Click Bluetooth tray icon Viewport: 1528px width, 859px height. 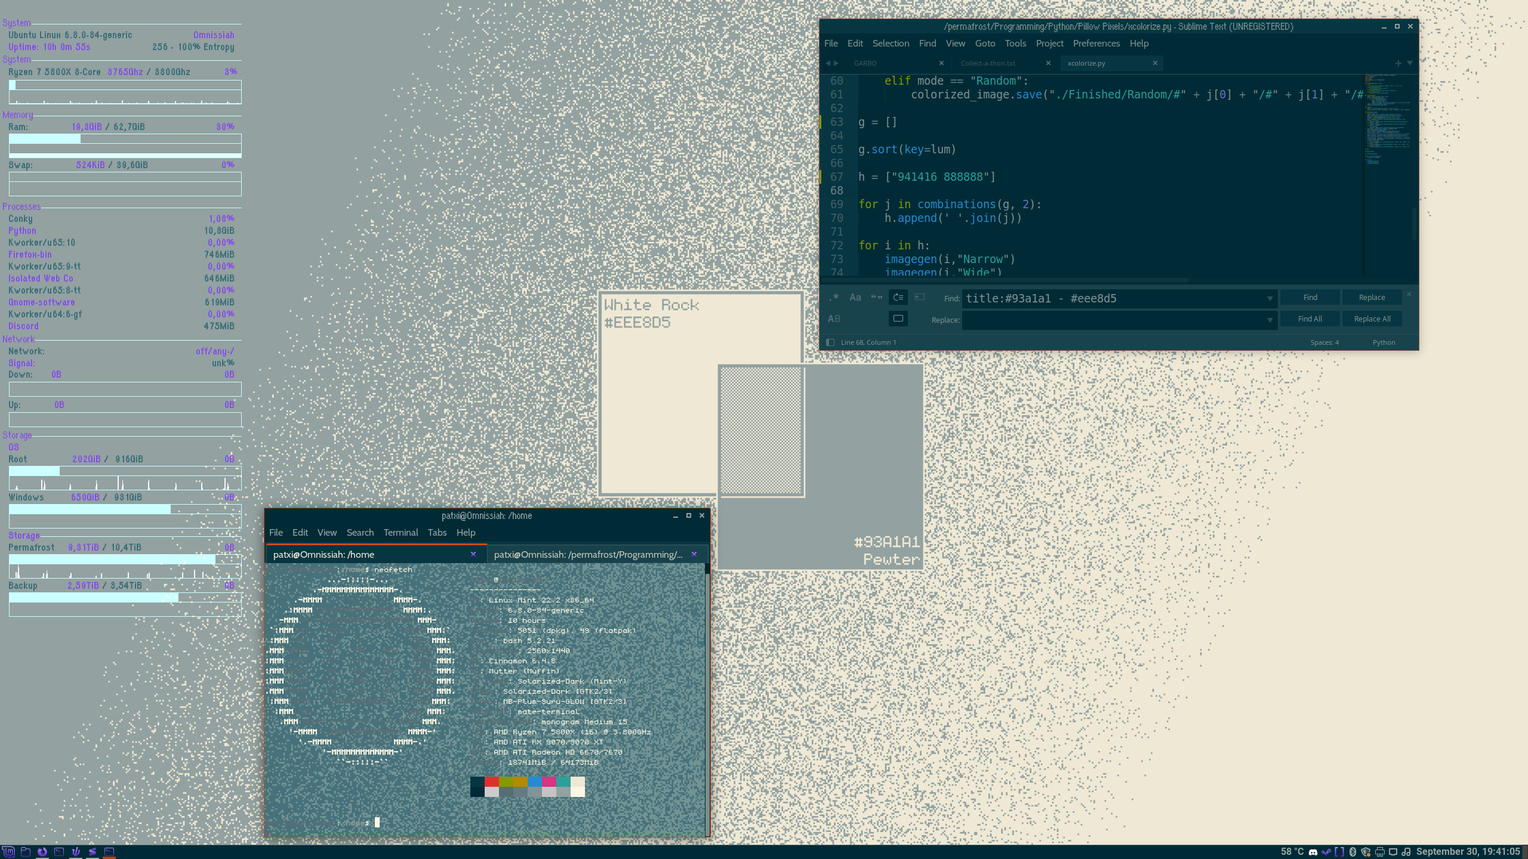(1353, 852)
